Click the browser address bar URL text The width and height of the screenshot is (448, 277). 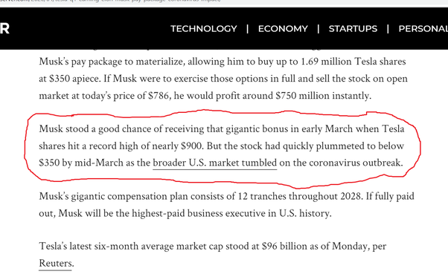(x=110, y=1)
